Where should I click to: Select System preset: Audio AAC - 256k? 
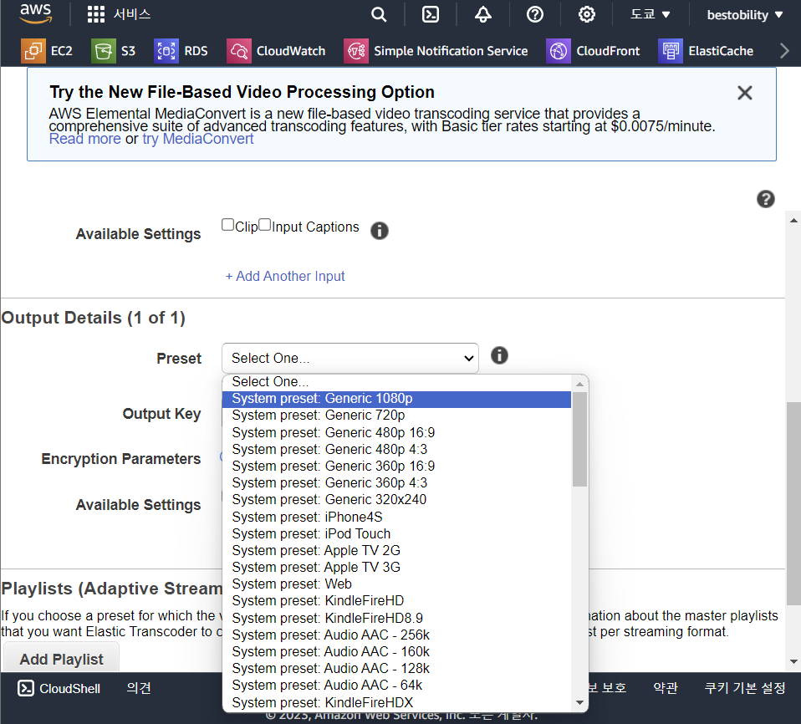pos(396,635)
